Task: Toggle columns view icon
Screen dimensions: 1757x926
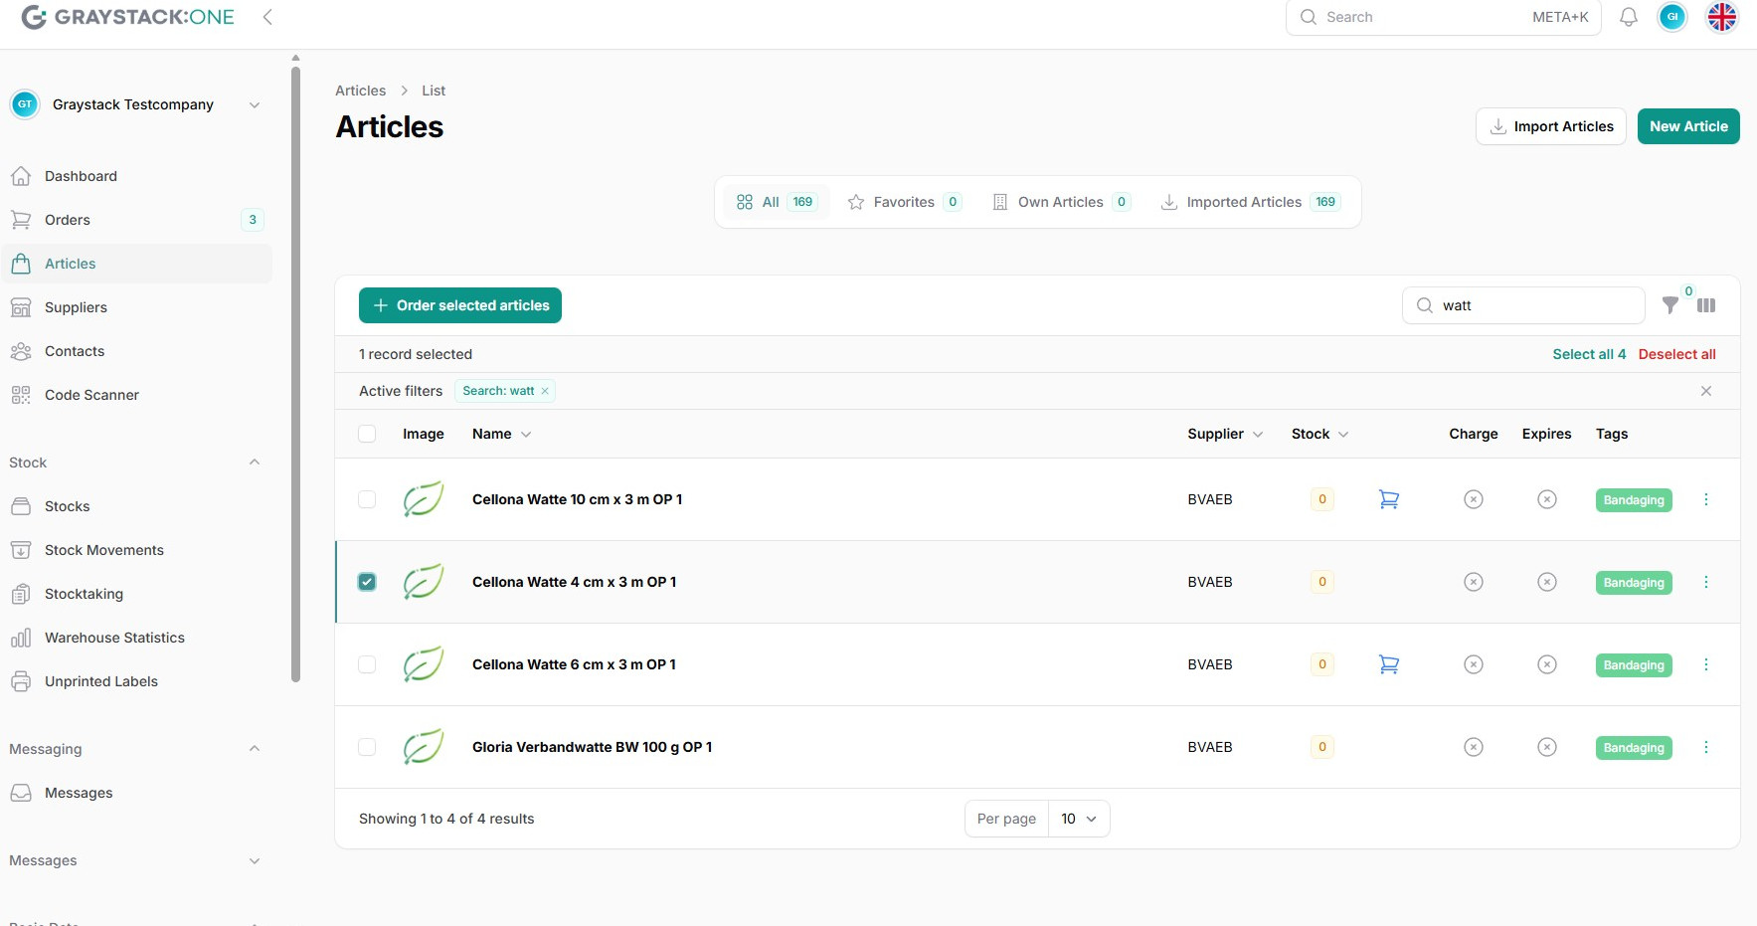Action: click(x=1706, y=305)
